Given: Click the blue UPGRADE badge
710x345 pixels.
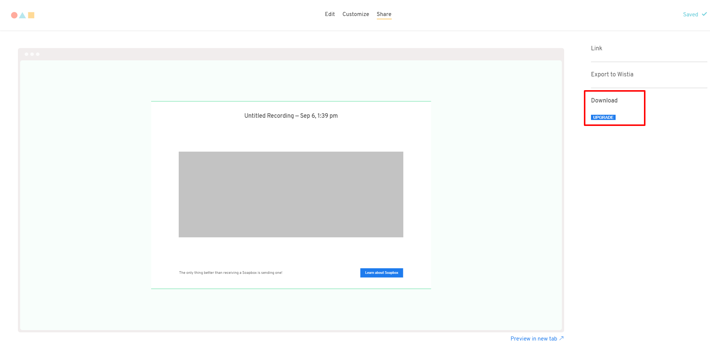Looking at the screenshot, I should coord(603,117).
